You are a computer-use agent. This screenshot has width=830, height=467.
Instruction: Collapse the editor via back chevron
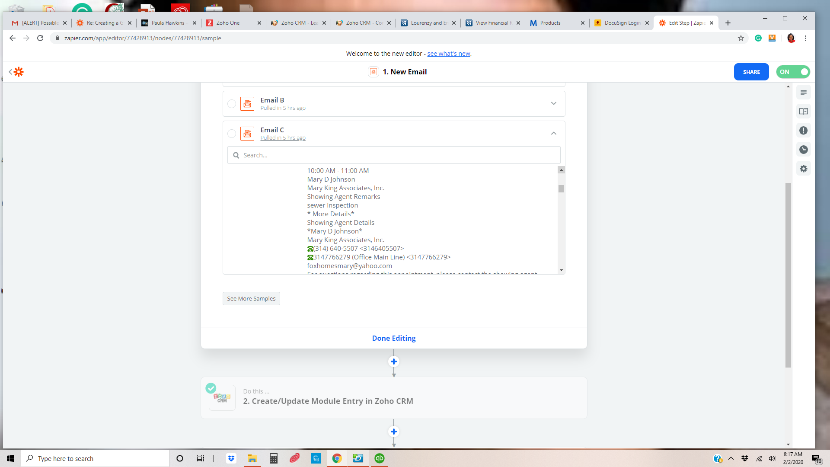pyautogui.click(x=10, y=72)
